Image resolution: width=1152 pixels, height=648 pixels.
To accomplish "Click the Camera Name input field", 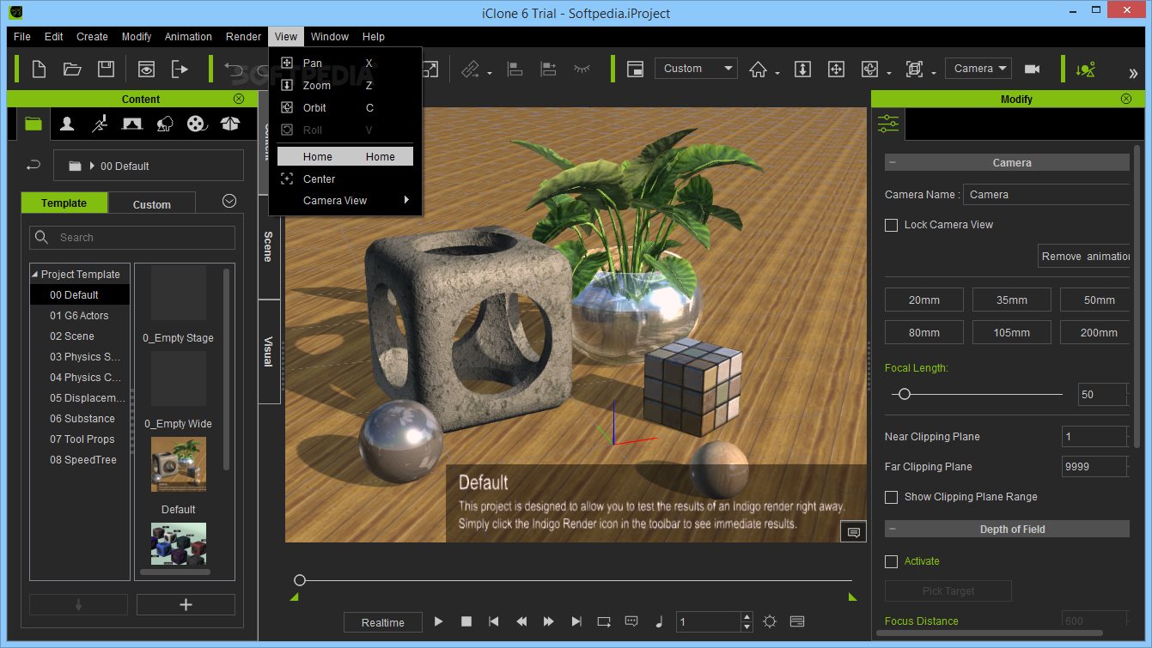I will point(1046,195).
